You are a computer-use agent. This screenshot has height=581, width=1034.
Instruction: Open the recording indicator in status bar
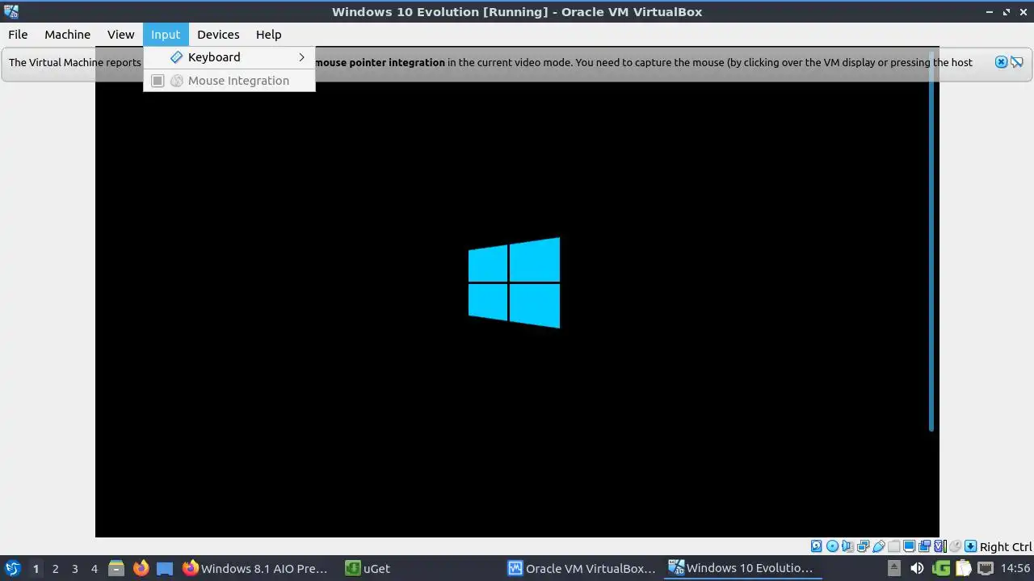[x=924, y=546]
